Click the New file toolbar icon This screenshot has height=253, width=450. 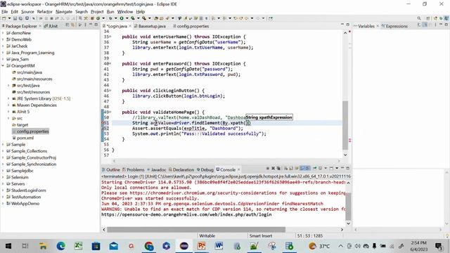[4, 18]
